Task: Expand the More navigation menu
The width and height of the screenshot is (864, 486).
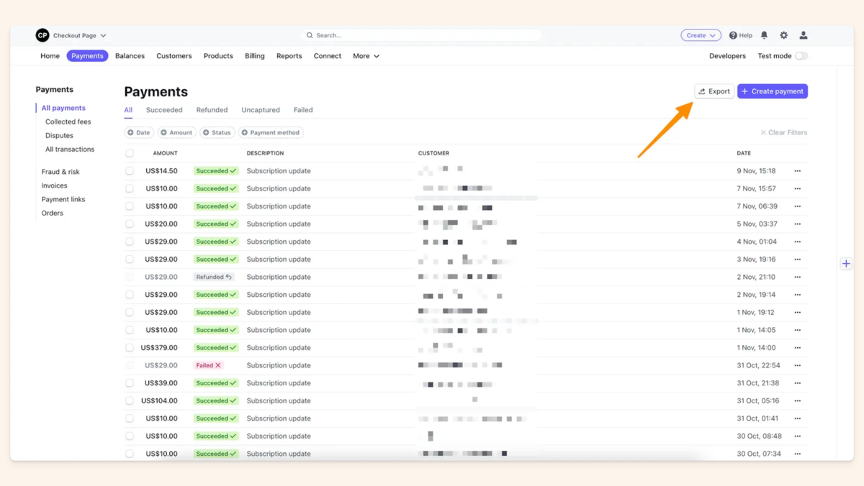Action: coord(366,55)
